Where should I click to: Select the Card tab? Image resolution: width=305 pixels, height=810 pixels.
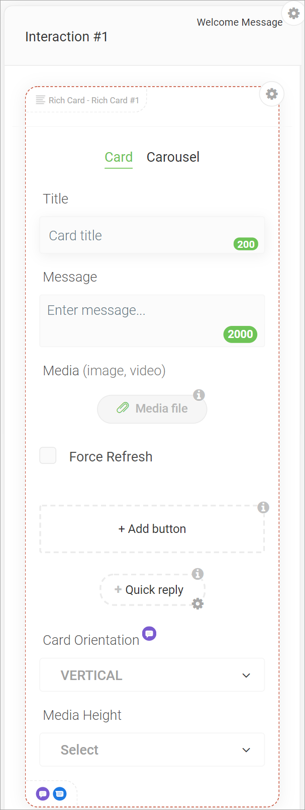point(119,157)
